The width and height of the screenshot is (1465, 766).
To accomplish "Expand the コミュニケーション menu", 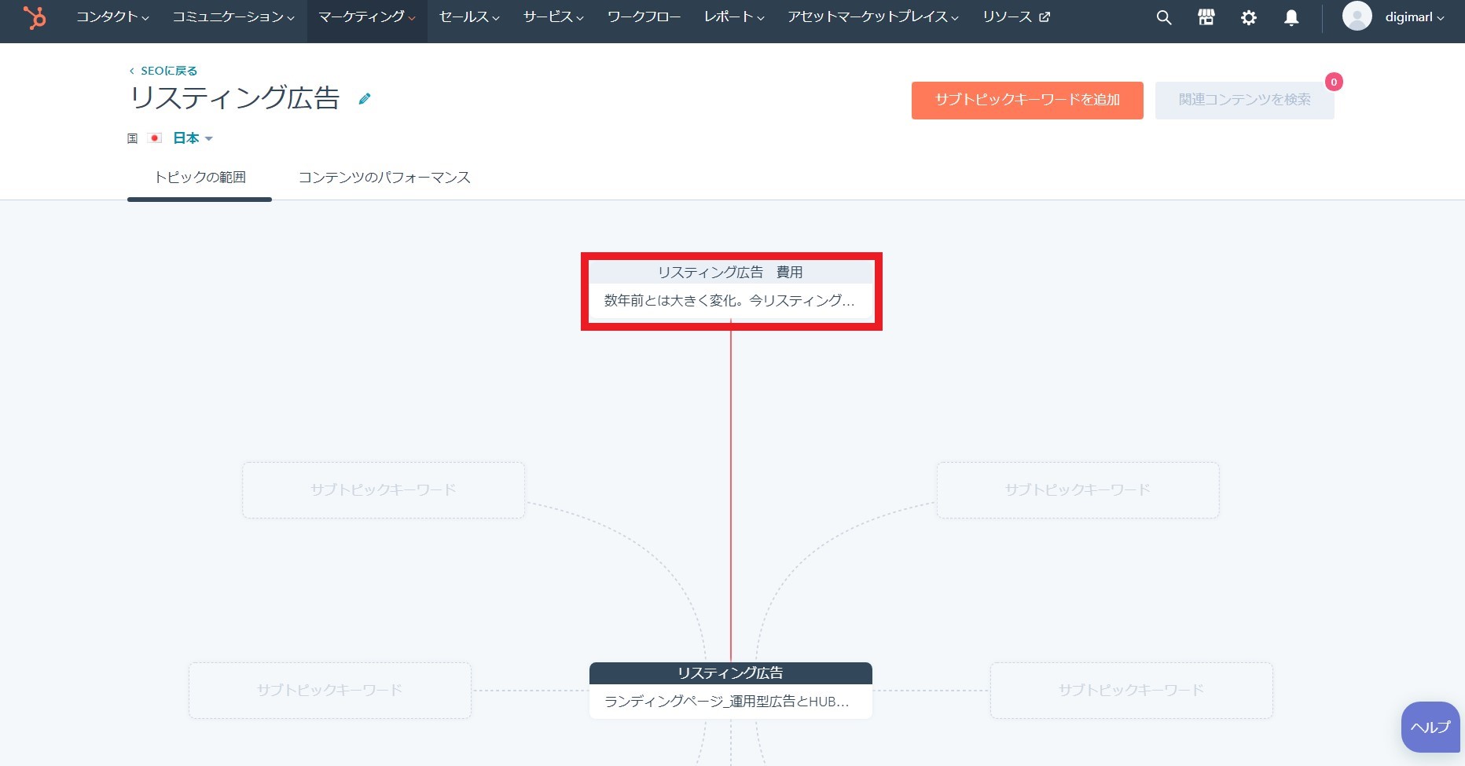I will pos(233,17).
